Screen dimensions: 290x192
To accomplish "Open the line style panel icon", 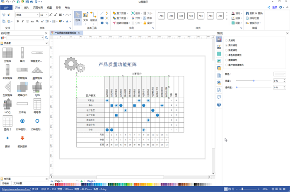I will click(x=219, y=46).
